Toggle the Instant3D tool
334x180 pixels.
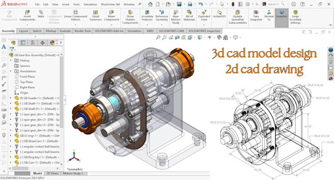219,14
